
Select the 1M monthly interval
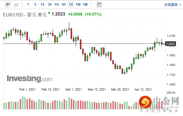tap(85, 5)
